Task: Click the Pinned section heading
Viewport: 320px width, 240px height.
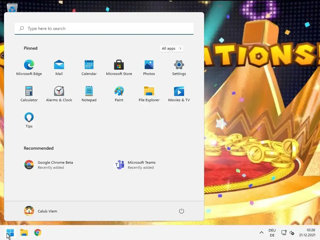Action: [31, 48]
